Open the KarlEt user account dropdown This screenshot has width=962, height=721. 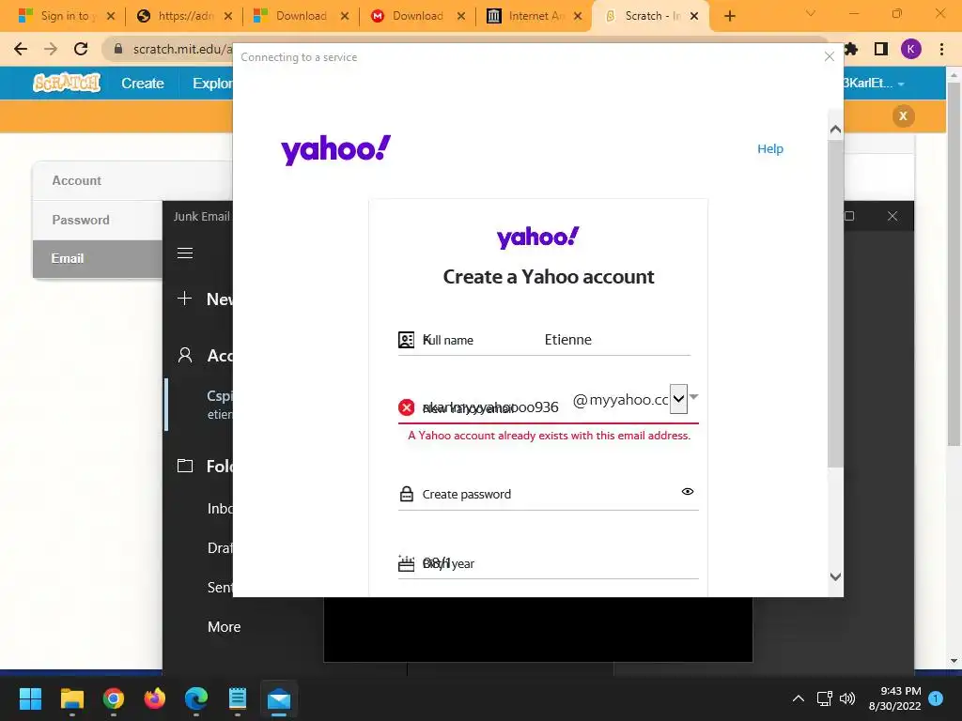click(873, 84)
